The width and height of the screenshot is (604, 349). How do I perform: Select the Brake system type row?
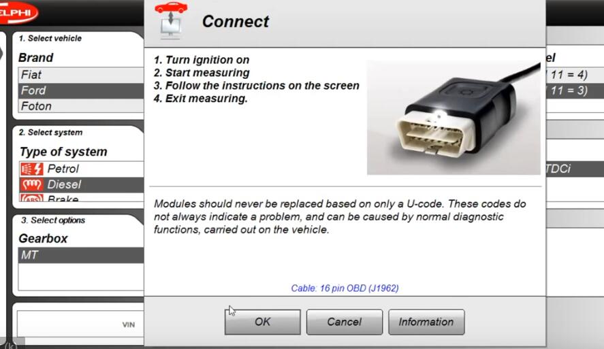tap(81, 198)
